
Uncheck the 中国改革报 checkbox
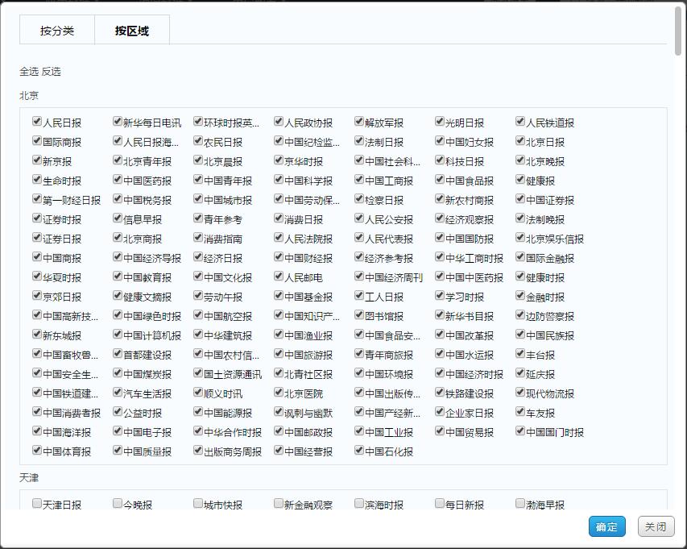[x=440, y=333]
